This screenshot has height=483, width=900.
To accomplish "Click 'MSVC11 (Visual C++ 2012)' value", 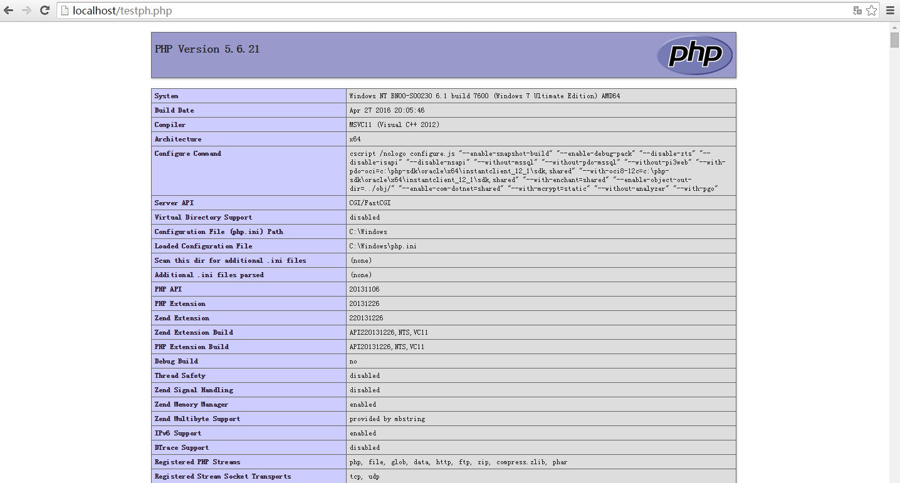I will point(394,125).
